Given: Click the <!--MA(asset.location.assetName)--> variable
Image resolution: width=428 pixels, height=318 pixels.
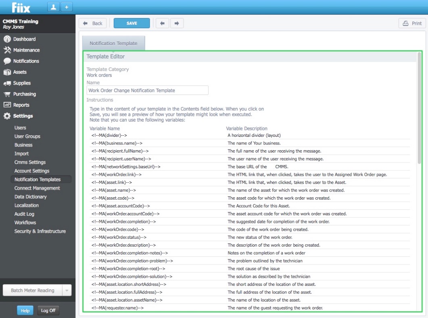Looking at the screenshot, I should (x=127, y=300).
